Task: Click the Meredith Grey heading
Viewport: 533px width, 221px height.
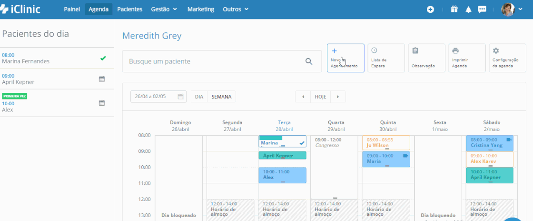Action: [x=152, y=36]
